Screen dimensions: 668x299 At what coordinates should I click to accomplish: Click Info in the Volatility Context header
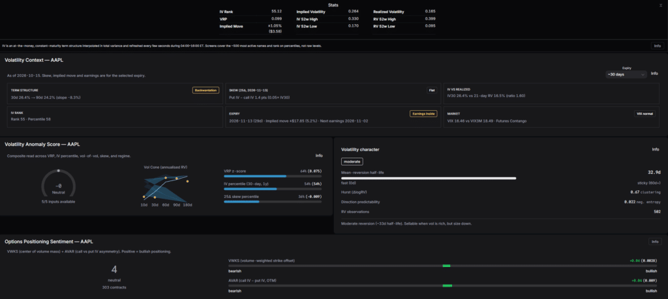(654, 74)
